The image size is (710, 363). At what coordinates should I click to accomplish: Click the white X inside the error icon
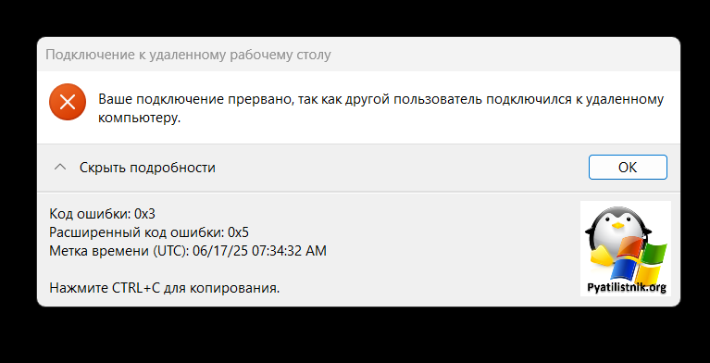click(68, 102)
